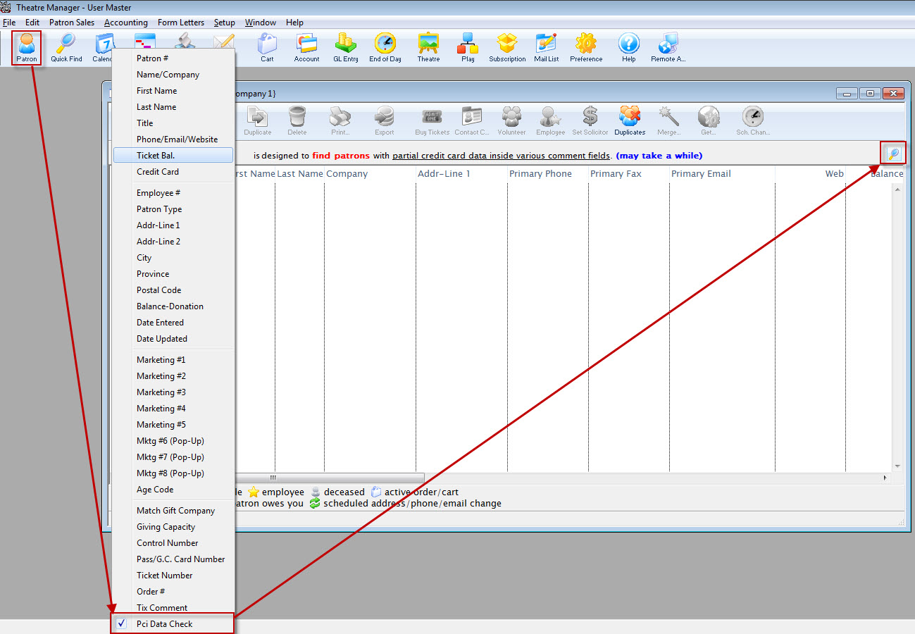Choose Last Name in search list
Screen dimensions: 915x634
tap(173, 107)
